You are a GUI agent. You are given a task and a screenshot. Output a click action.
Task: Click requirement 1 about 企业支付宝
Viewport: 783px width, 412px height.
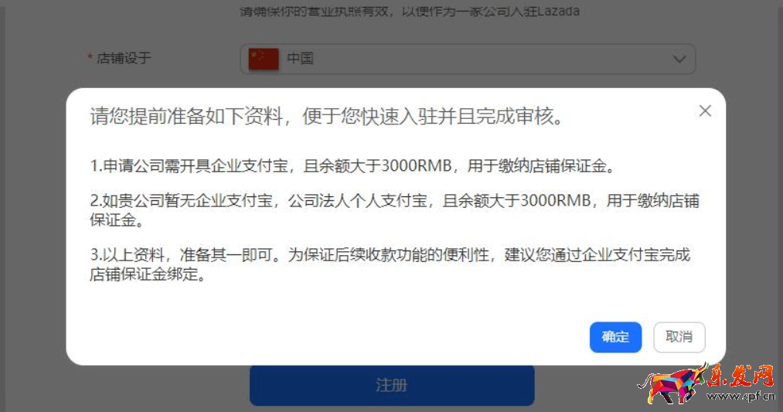(x=352, y=165)
